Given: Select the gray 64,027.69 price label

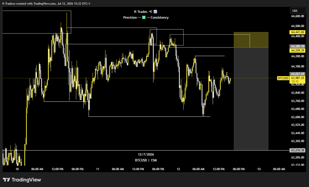Looking at the screenshot, I should (297, 74).
